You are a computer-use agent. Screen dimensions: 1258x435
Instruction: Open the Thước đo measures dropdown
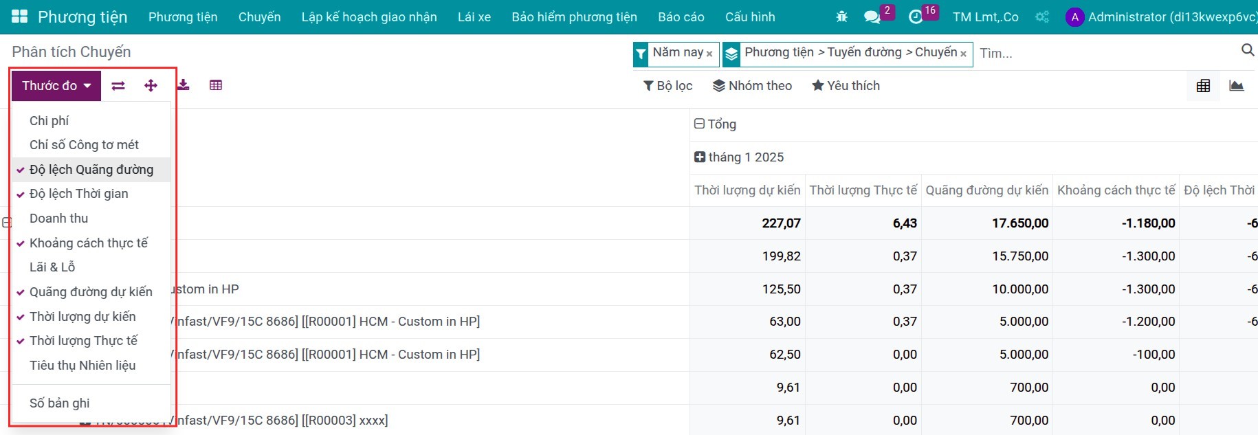point(56,86)
